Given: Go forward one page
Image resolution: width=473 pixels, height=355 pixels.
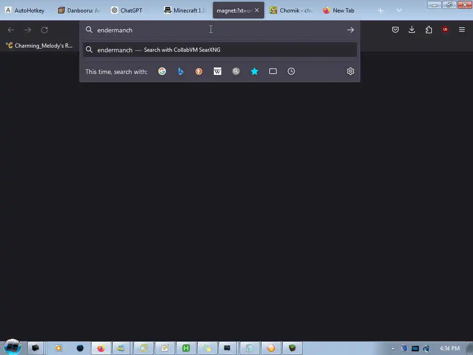Looking at the screenshot, I should click(x=27, y=30).
